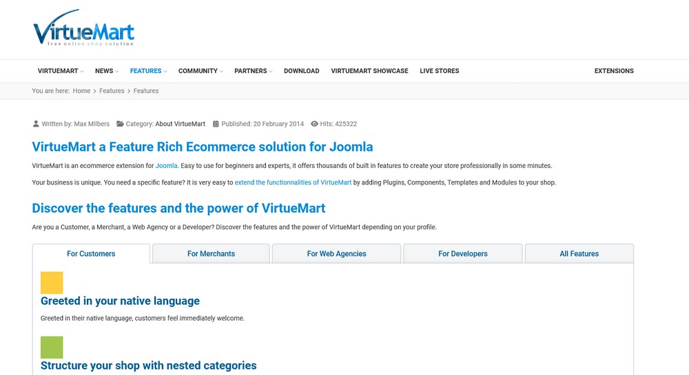Screen dimensions: 689x375
Task: Expand the VirtueMart menu dropdown
Action: click(60, 71)
